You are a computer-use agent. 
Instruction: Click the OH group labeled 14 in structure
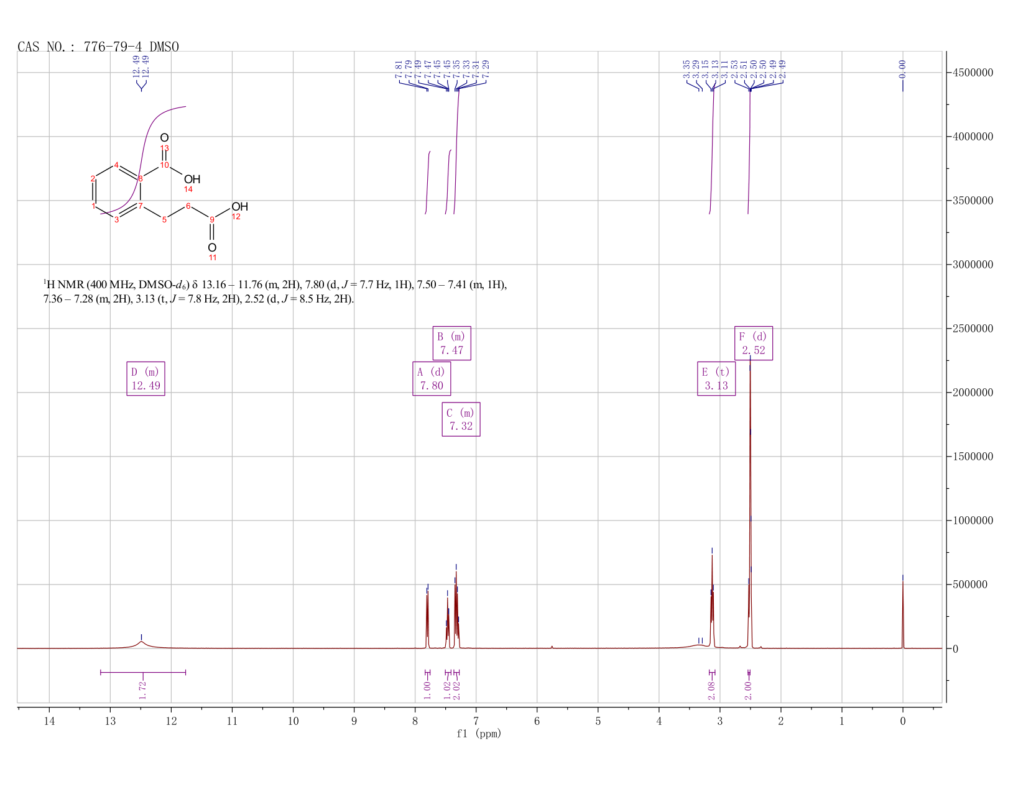[x=192, y=180]
